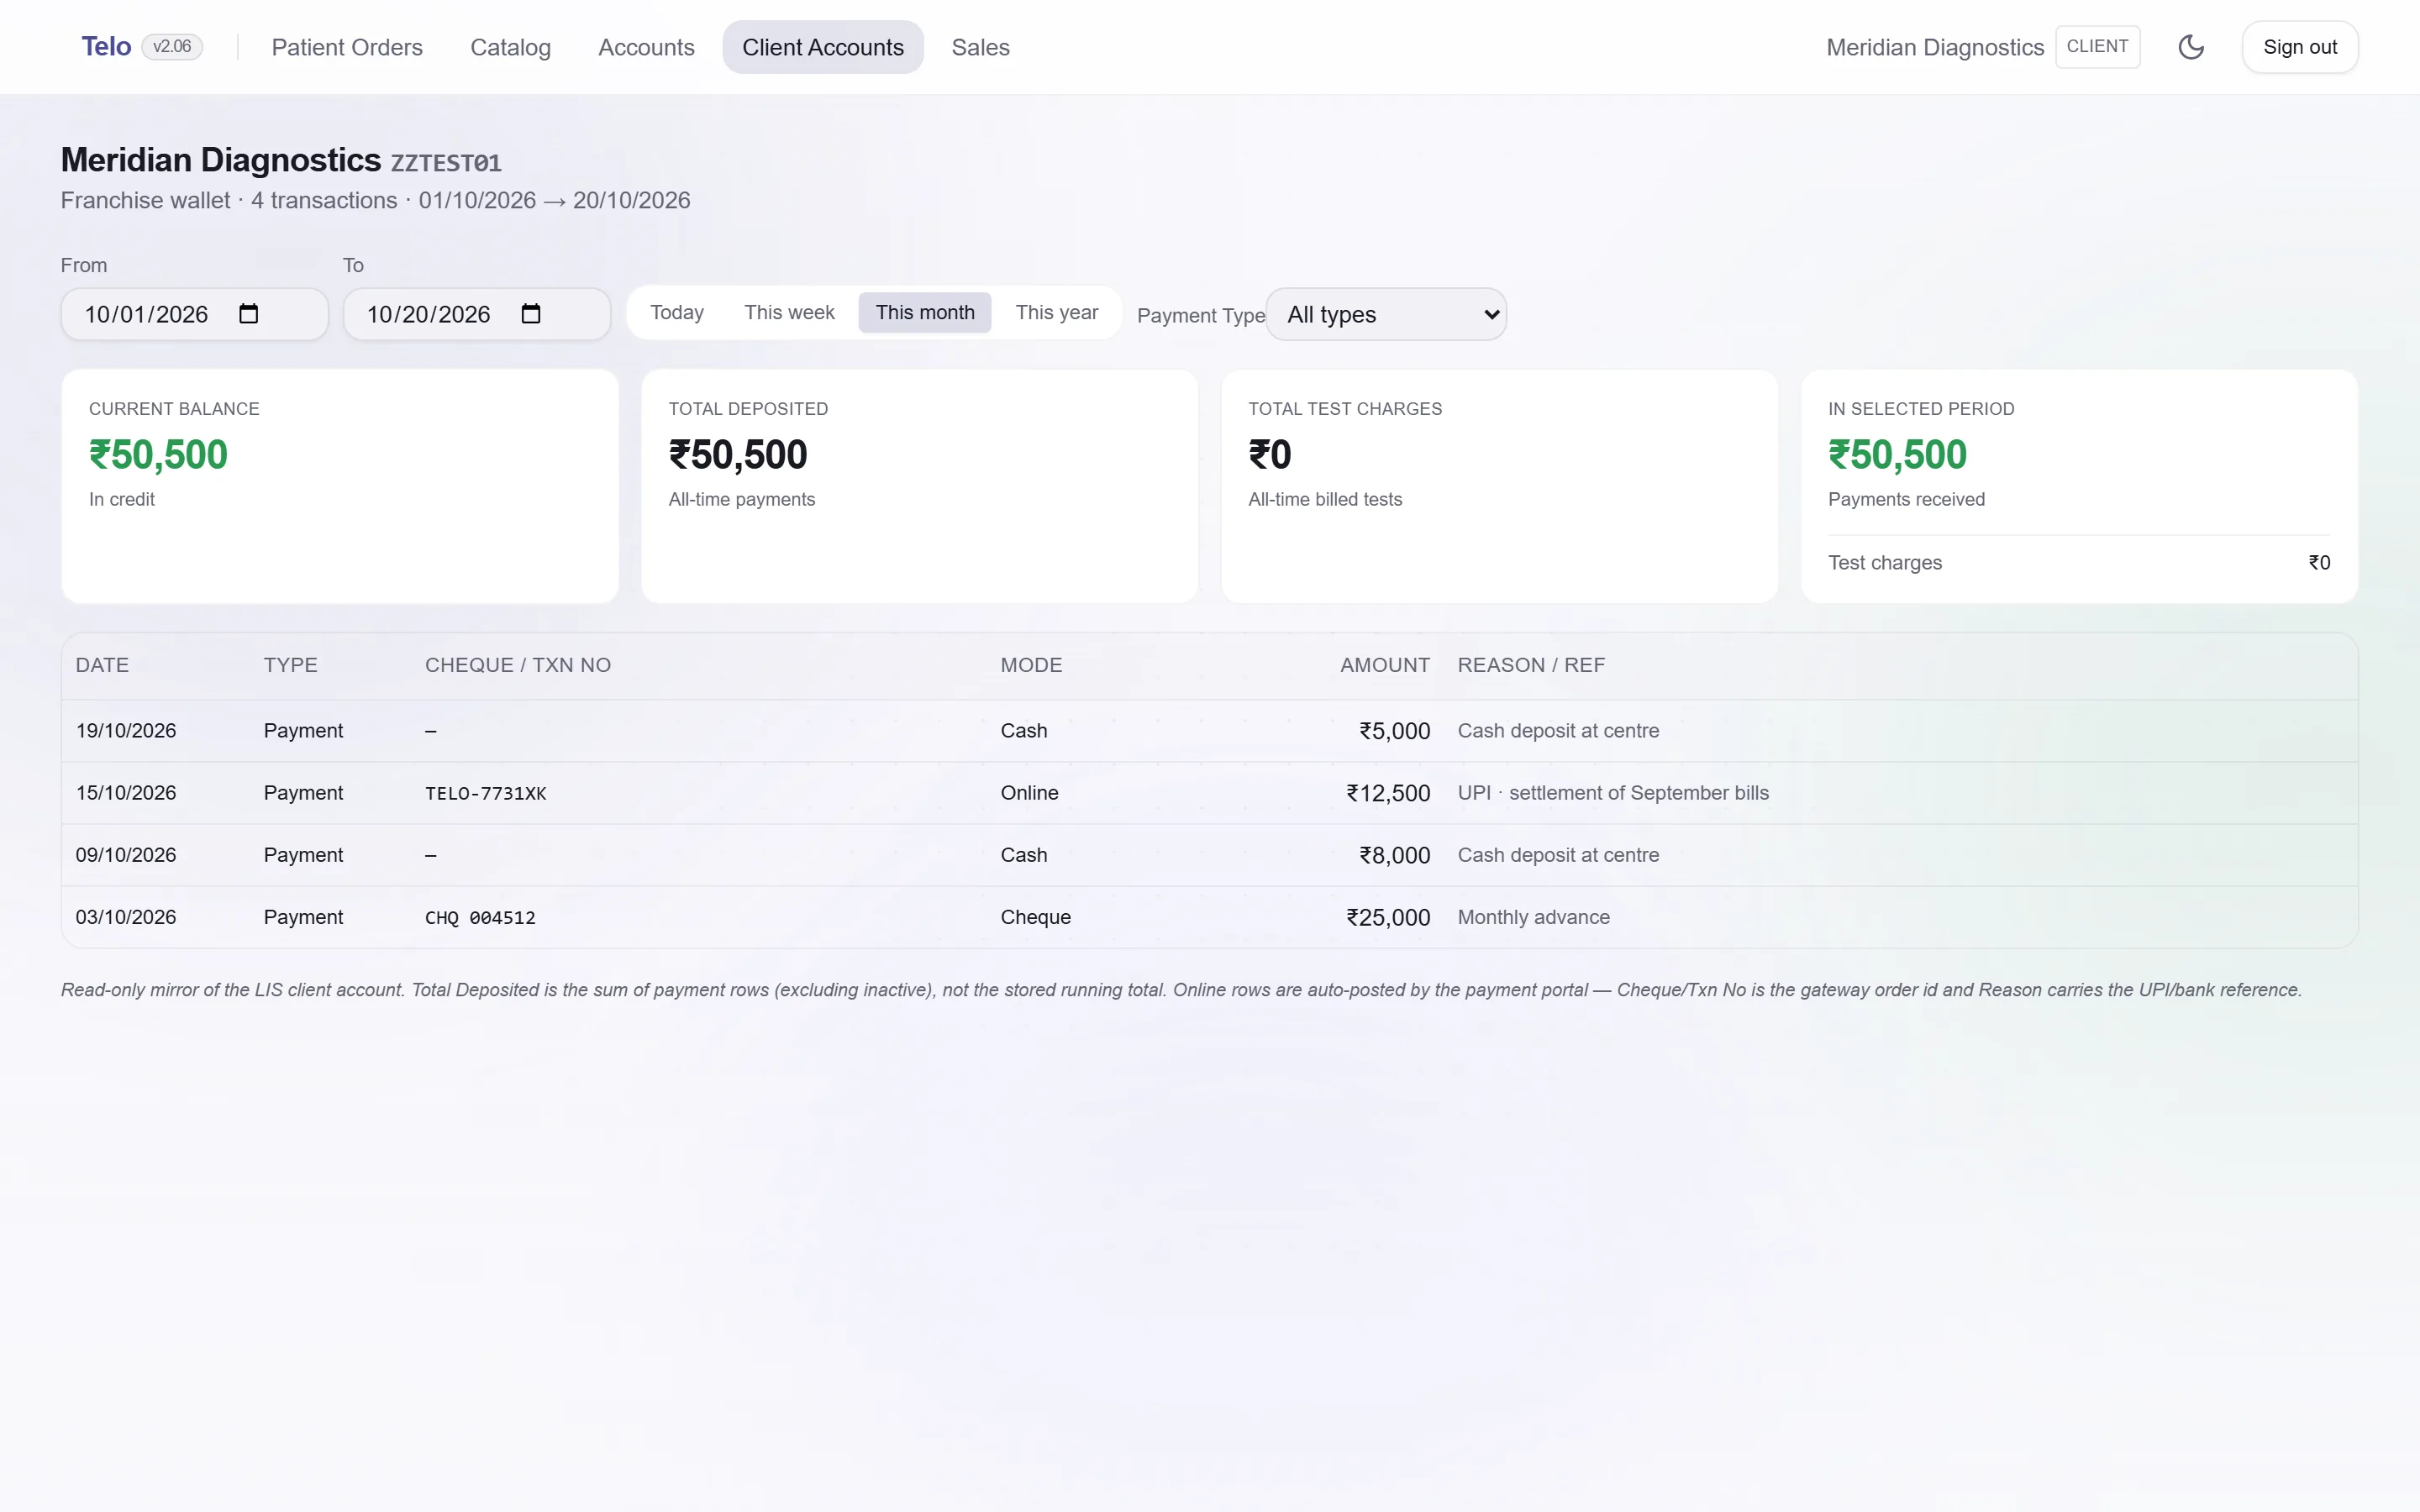Open the Sales tab
Screen dimensions: 2420x1512
980,47
